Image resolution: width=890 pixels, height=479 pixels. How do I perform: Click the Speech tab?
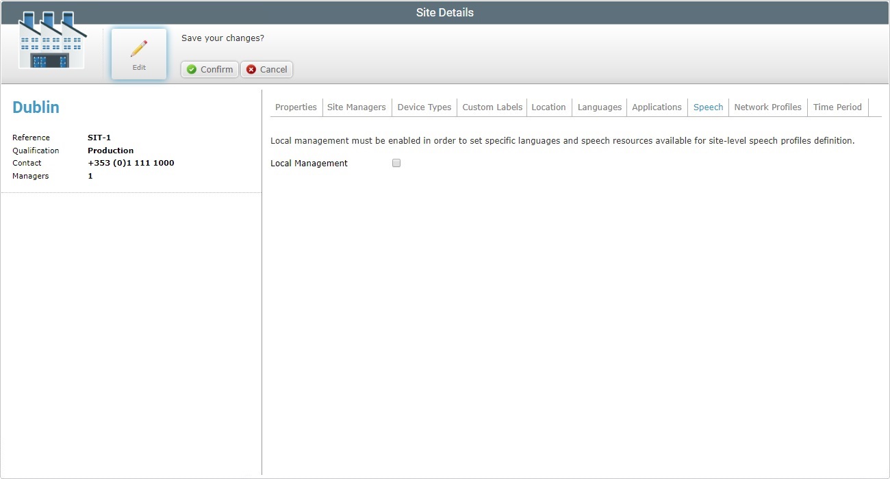pyautogui.click(x=708, y=107)
